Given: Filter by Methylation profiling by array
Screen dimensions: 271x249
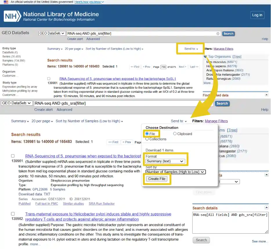Looking at the screenshot, I should 20,91.
